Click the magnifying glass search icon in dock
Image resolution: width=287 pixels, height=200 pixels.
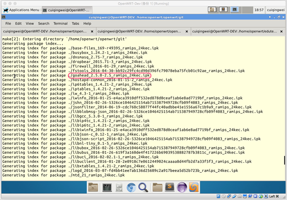(x=143, y=188)
